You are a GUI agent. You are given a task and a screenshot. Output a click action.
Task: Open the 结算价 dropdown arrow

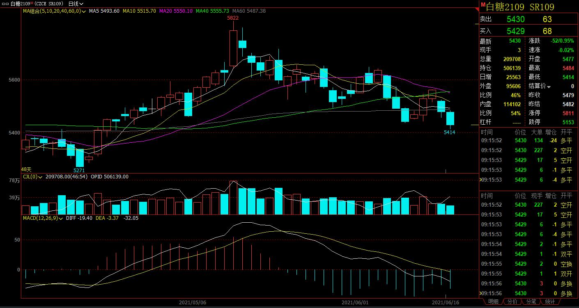[x=549, y=87]
